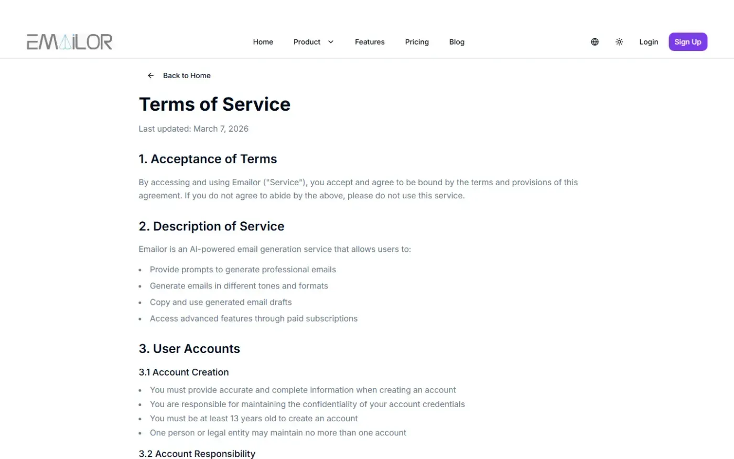Viewport: 734px width, 459px height.
Task: Go to Home in navigation
Action: tap(263, 42)
